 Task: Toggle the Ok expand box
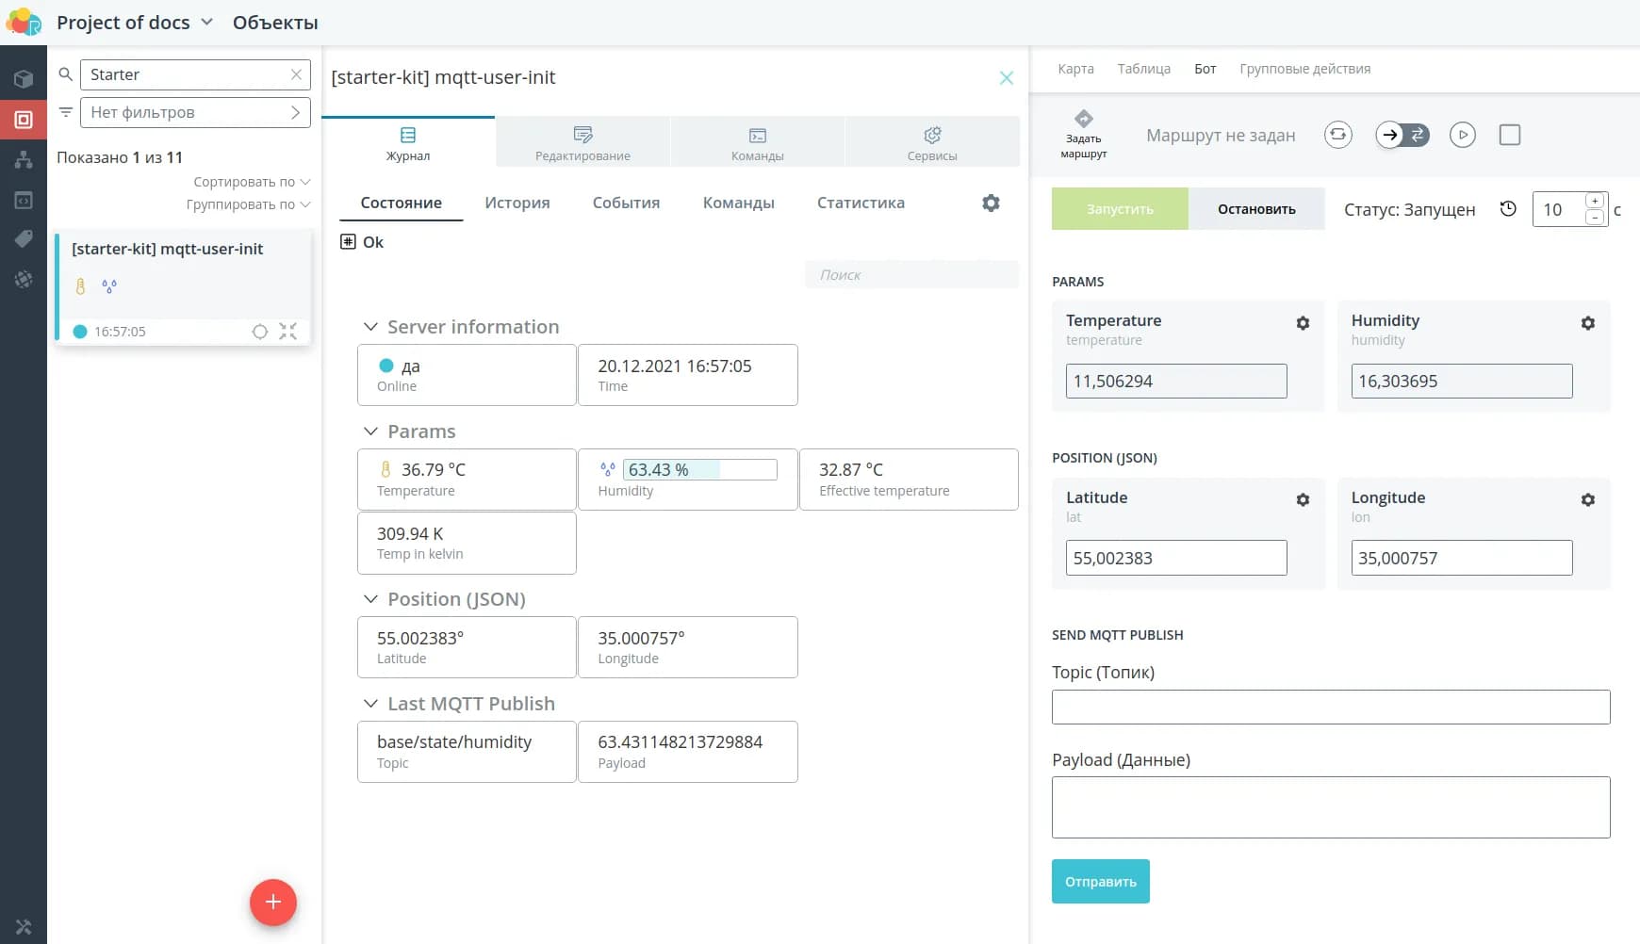pyautogui.click(x=348, y=242)
